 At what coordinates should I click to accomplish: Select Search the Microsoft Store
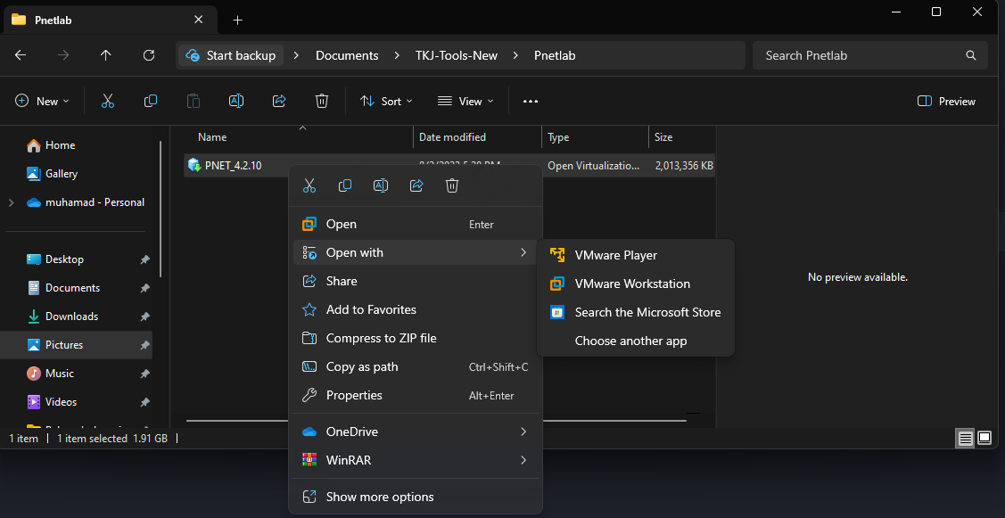point(636,312)
